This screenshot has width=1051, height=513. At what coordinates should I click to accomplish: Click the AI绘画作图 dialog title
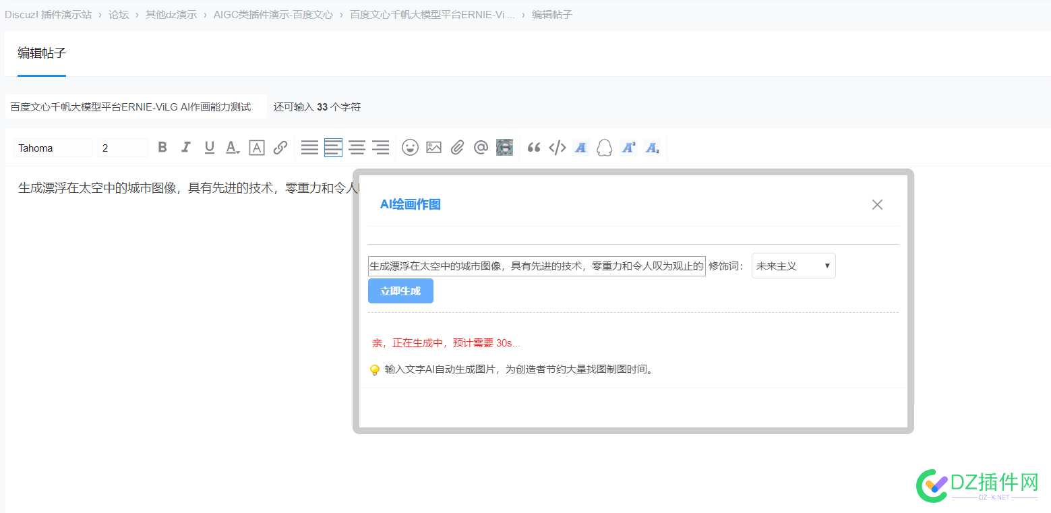pyautogui.click(x=411, y=204)
